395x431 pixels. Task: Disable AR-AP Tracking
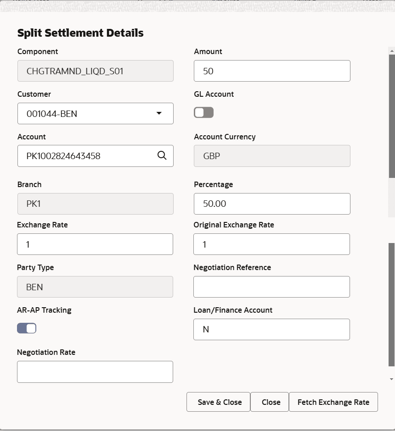click(x=27, y=328)
